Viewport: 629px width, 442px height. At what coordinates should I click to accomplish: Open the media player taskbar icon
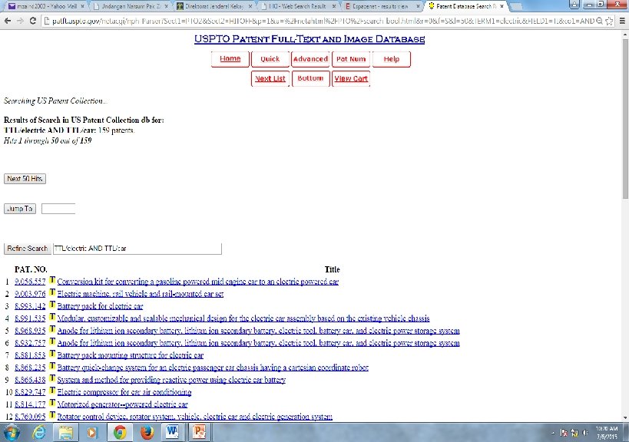pos(92,432)
